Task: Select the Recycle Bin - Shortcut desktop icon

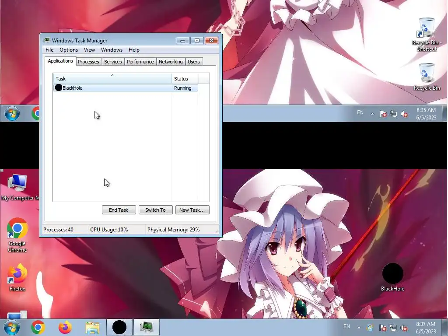Action: coord(427,35)
